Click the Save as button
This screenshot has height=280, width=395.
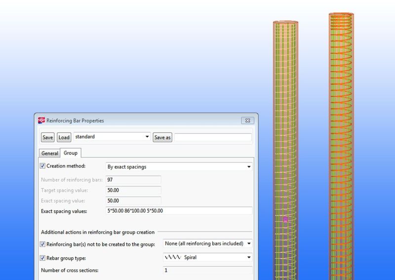pos(162,137)
